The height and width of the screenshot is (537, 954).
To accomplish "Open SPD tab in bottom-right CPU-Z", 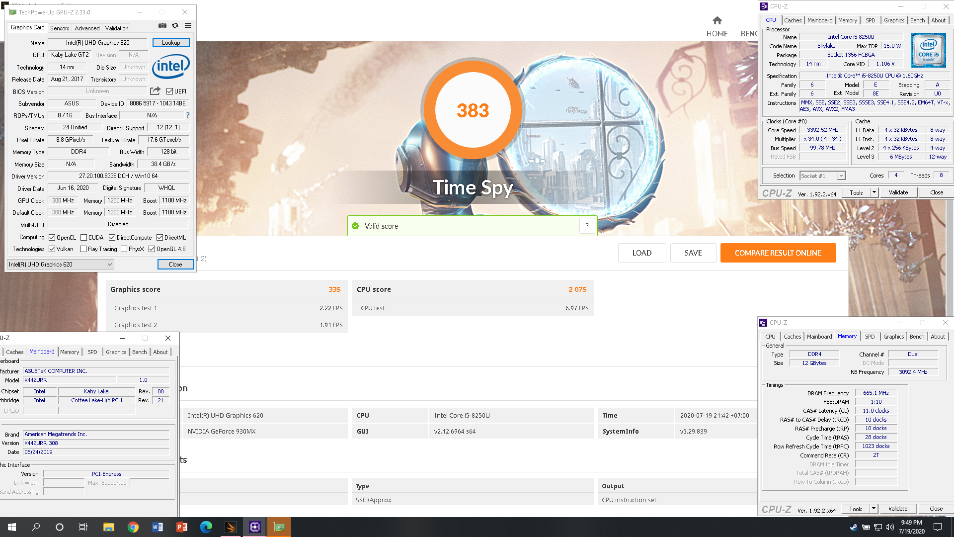I will pos(870,337).
